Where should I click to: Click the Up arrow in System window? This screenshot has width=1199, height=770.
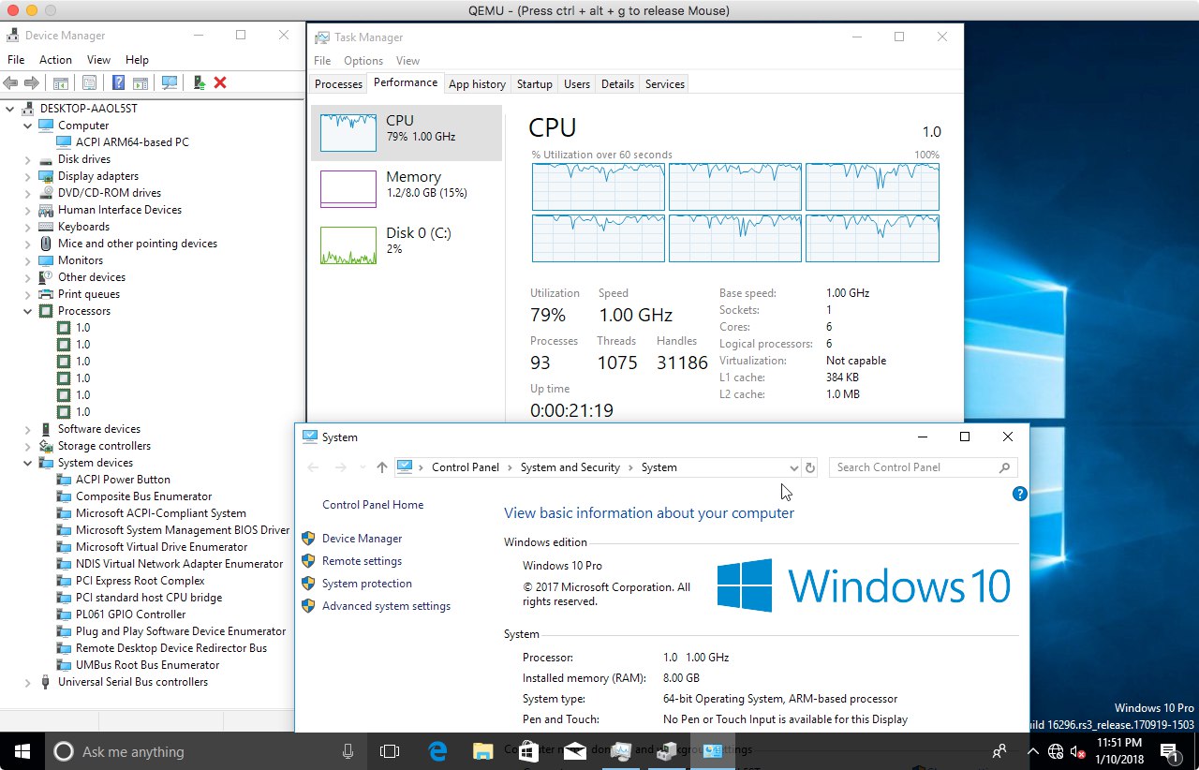(x=381, y=467)
